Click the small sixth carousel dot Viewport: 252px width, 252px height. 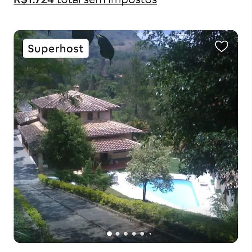[150, 234]
